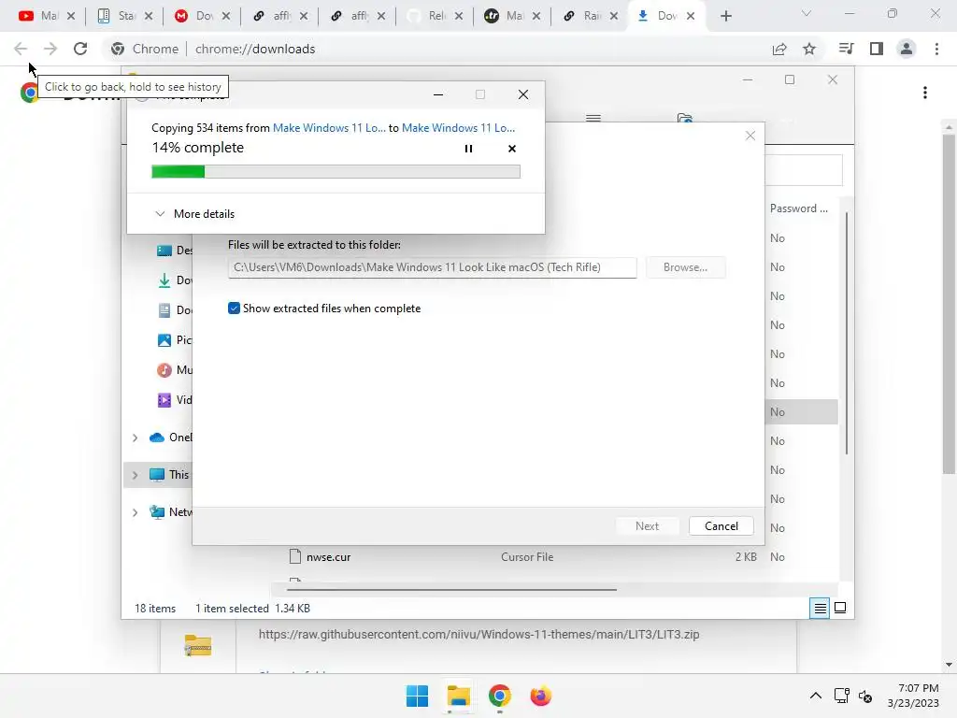Viewport: 957px width, 718px height.
Task: Open Firefox from taskbar
Action: tap(541, 696)
